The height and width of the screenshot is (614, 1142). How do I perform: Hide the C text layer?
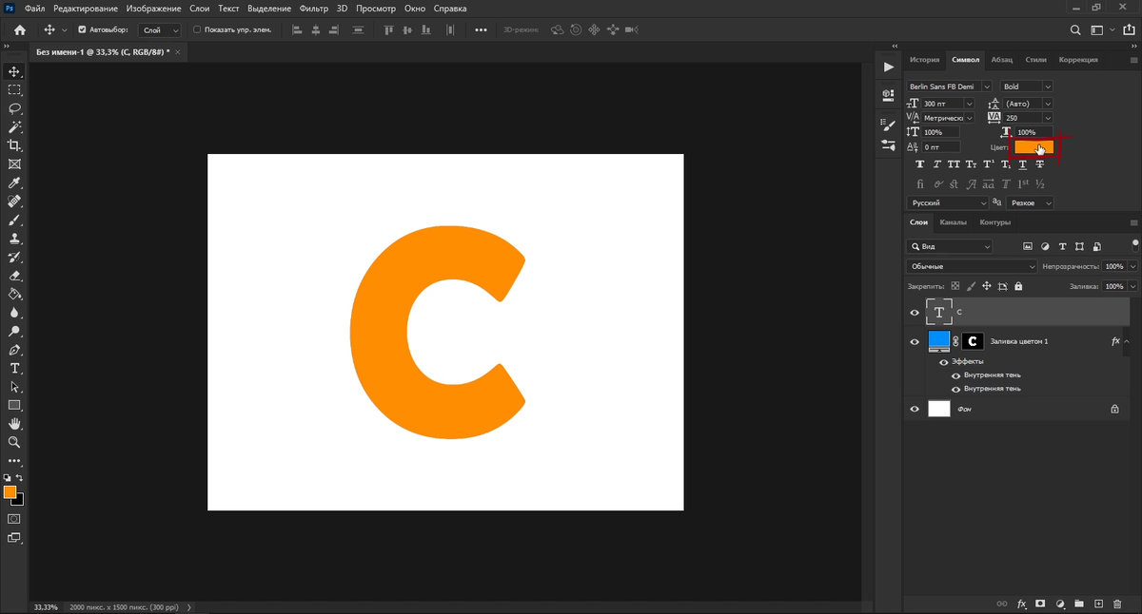click(x=915, y=312)
